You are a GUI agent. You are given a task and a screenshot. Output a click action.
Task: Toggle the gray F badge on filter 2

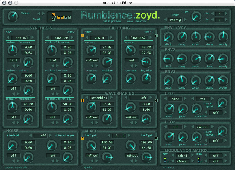tap(156, 36)
